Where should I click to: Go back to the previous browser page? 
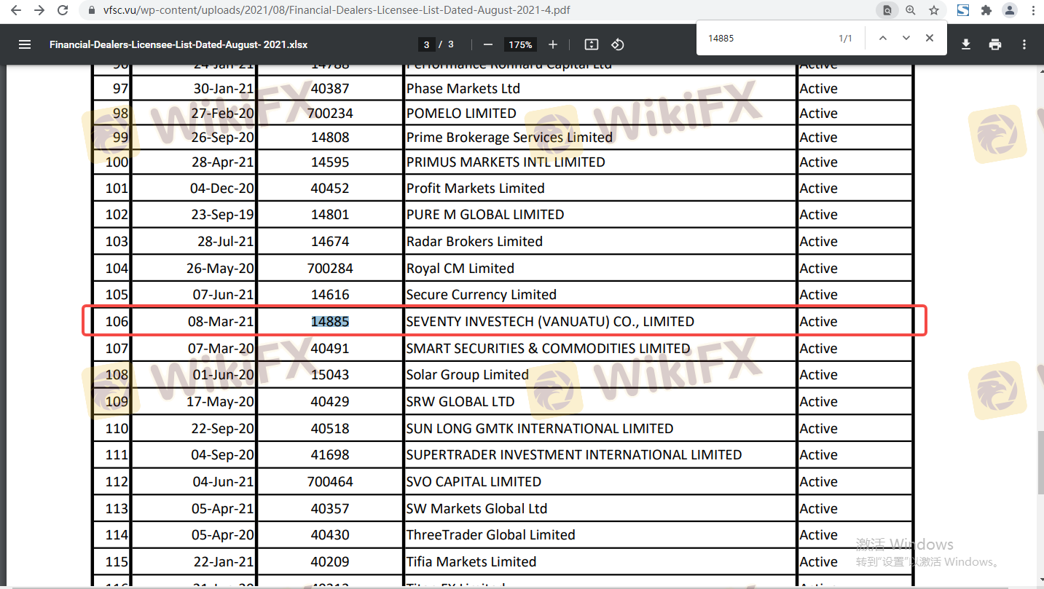click(16, 10)
